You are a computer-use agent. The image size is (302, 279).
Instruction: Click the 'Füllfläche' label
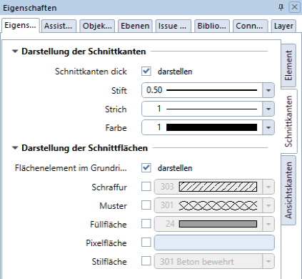pos(109,225)
